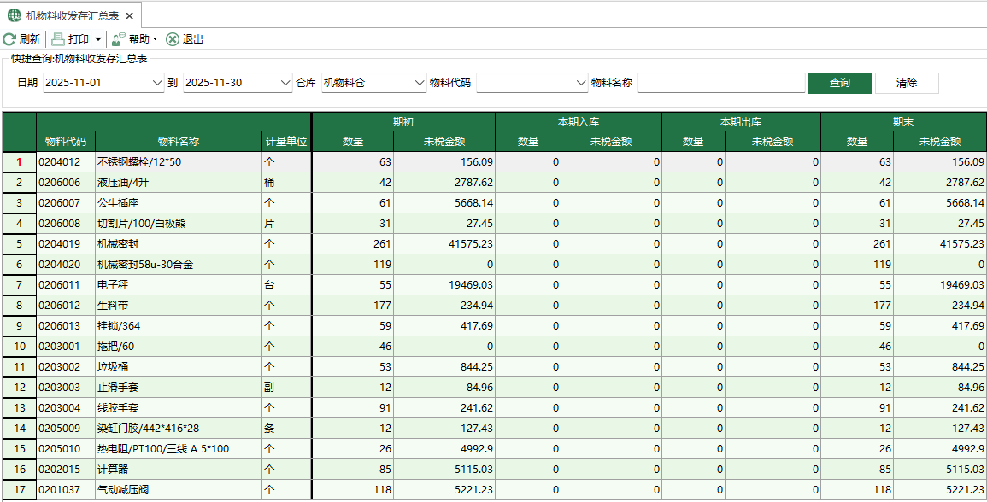
Task: Click the green globe icon on the tab
Action: point(15,15)
